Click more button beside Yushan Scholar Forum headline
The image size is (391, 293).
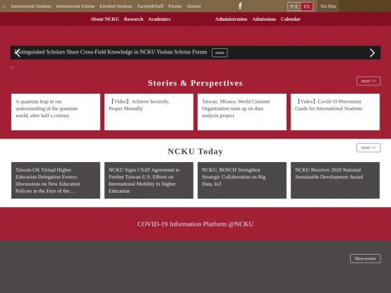[x=220, y=53]
